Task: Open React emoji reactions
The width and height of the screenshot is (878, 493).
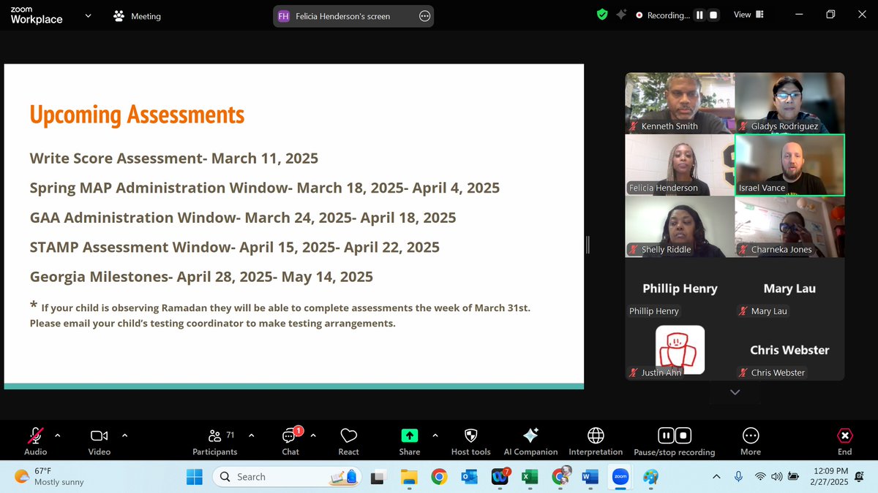Action: 349,440
